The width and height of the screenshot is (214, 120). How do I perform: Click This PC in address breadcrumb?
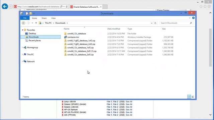48,23
